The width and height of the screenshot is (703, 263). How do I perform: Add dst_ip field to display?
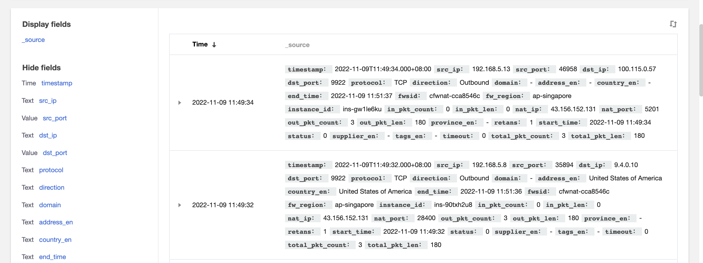point(48,135)
